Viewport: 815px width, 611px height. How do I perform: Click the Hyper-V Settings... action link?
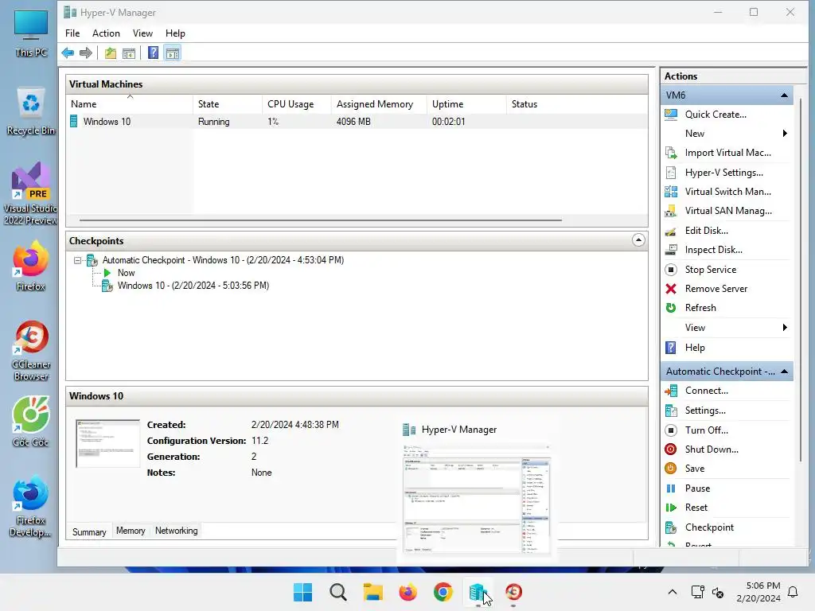pyautogui.click(x=723, y=173)
